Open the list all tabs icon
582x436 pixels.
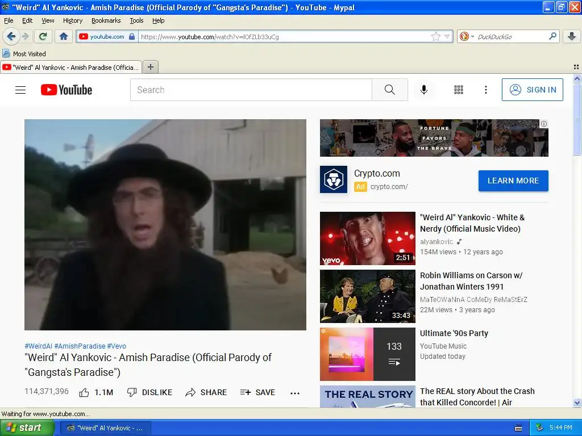576,67
